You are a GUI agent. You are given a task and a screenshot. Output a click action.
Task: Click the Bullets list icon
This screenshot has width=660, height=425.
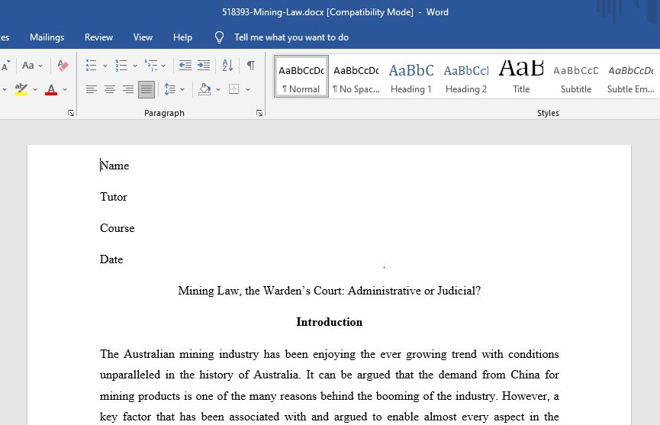click(92, 65)
